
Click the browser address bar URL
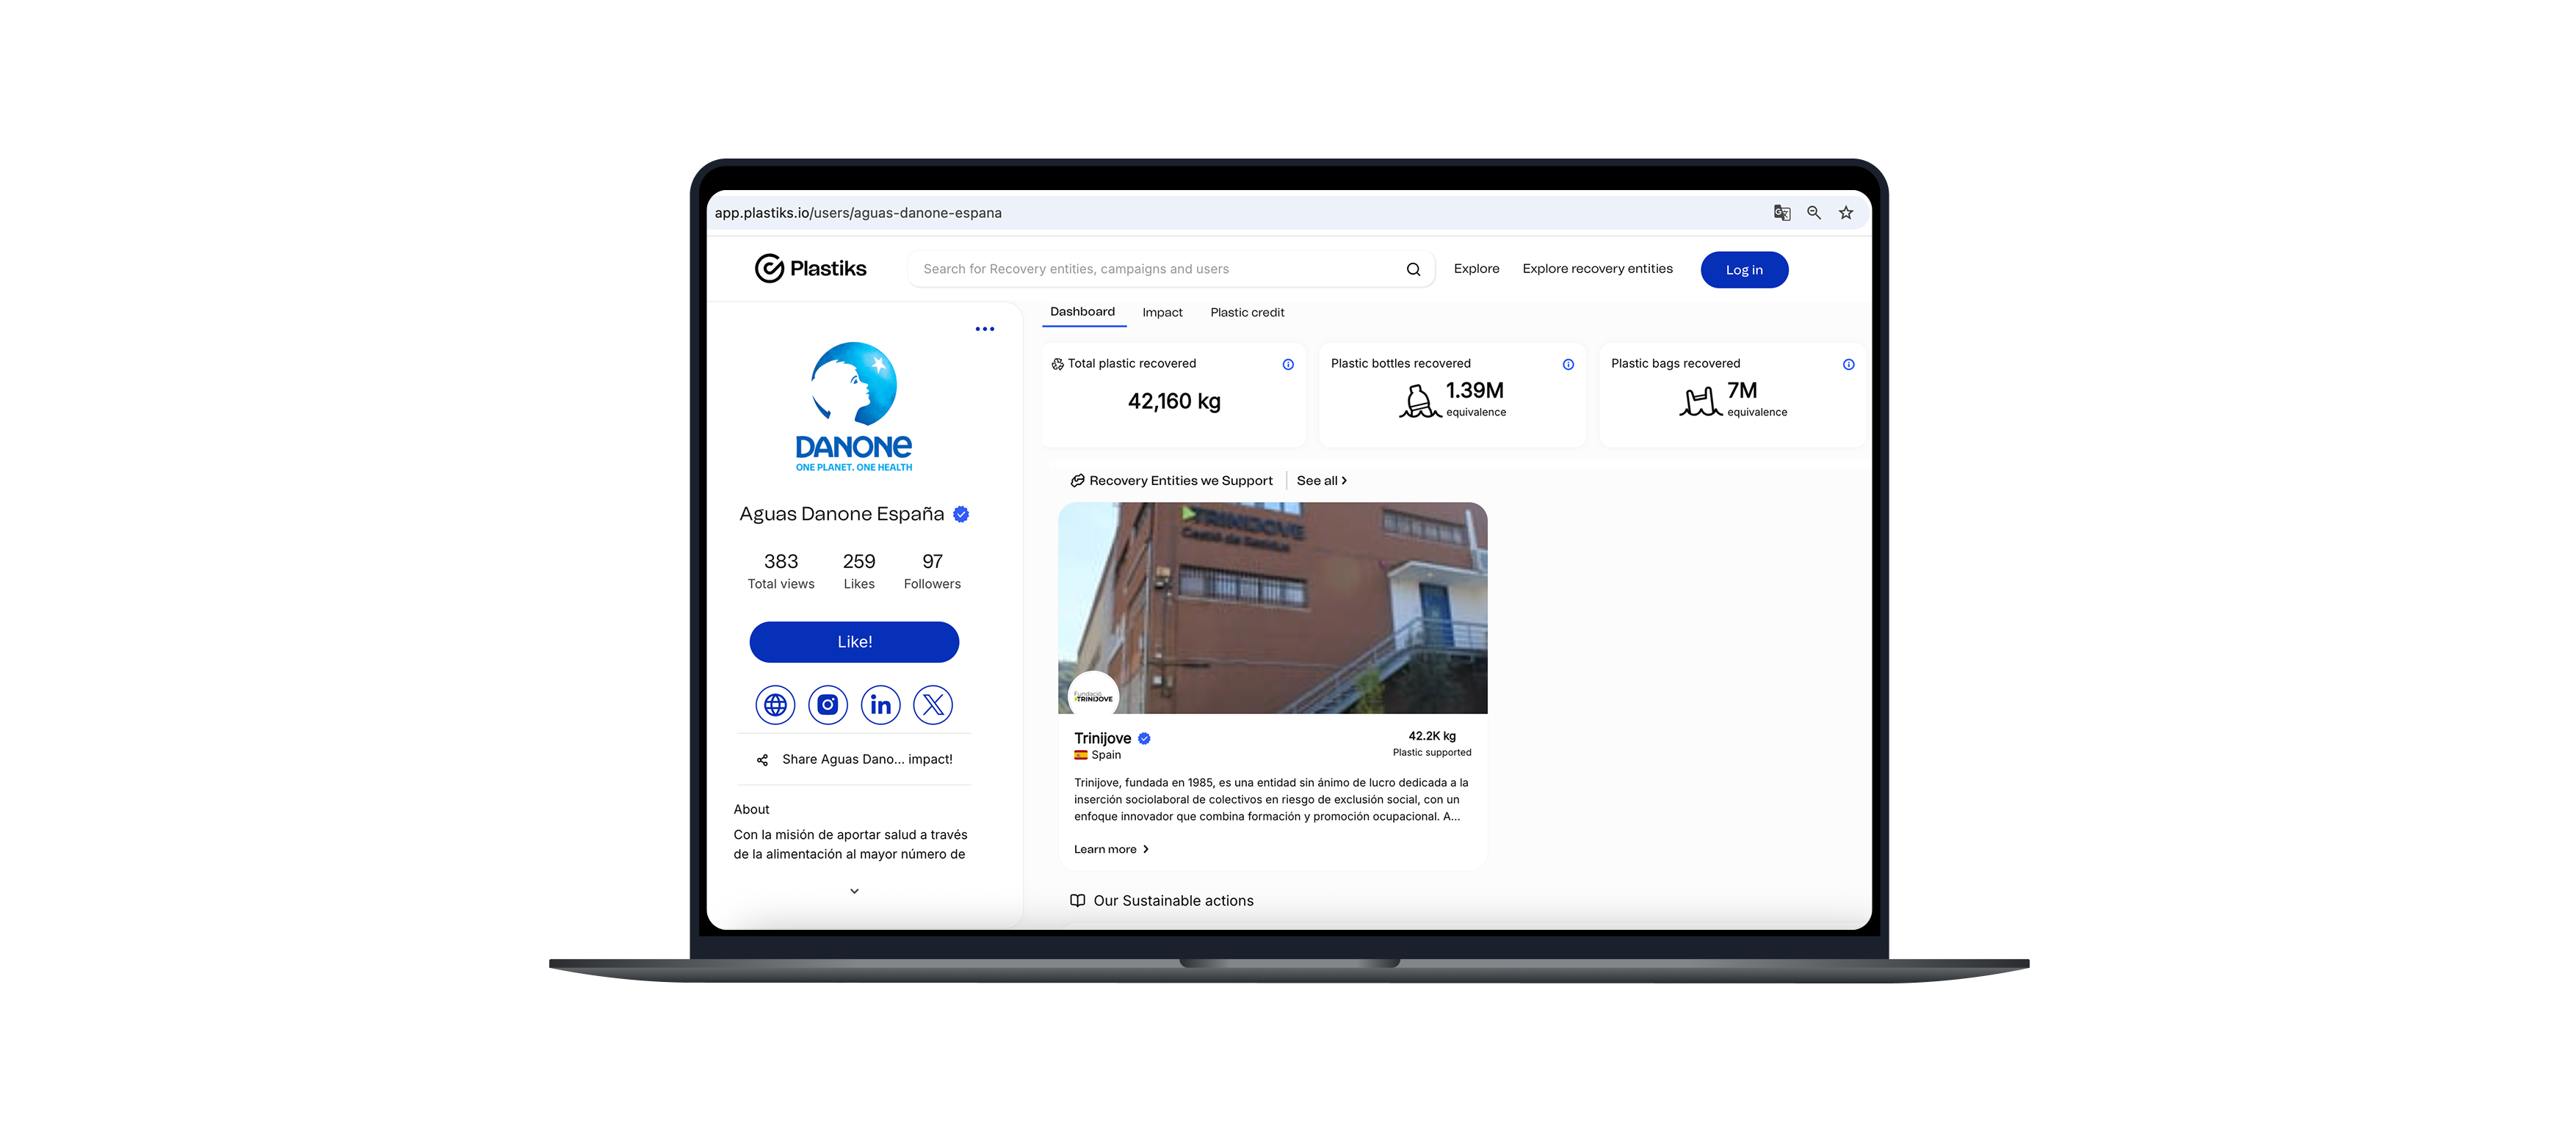tap(858, 213)
